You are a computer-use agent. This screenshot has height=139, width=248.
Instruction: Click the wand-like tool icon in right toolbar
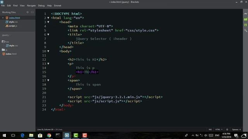click(245, 31)
